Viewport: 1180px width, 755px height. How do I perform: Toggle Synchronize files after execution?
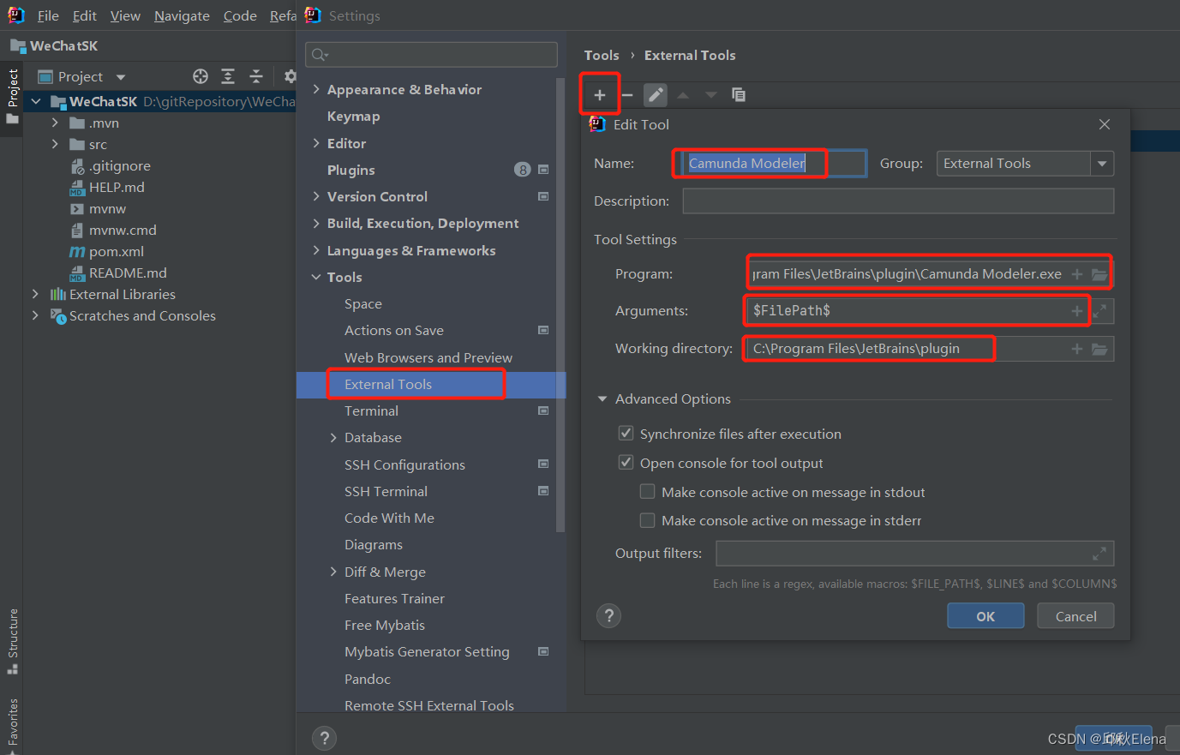(626, 434)
